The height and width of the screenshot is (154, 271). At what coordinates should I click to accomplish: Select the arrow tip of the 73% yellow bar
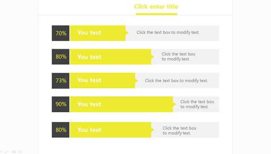137,81
